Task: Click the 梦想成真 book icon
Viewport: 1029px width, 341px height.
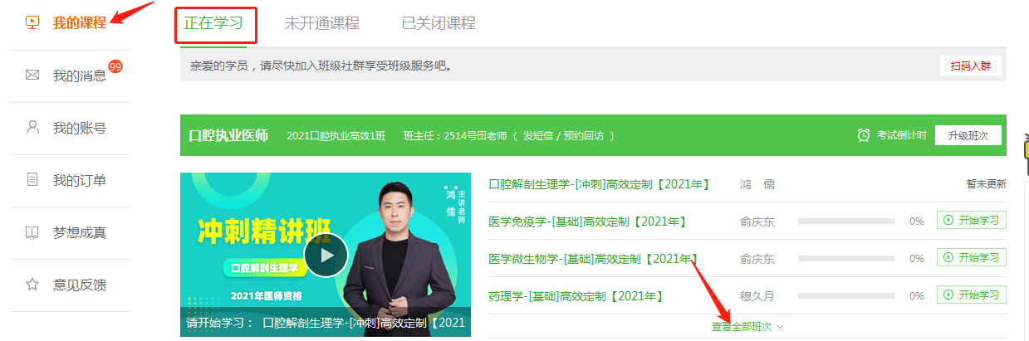Action: point(32,232)
